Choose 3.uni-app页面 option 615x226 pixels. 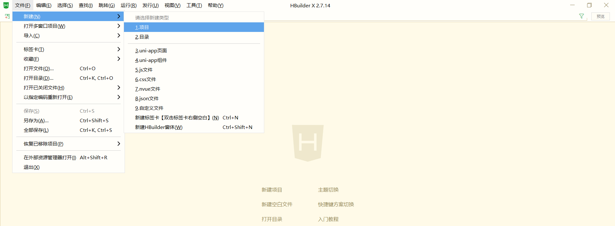tap(194, 51)
